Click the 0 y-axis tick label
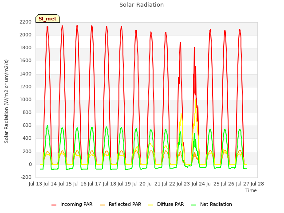284x213 pixels. (x=30, y=164)
